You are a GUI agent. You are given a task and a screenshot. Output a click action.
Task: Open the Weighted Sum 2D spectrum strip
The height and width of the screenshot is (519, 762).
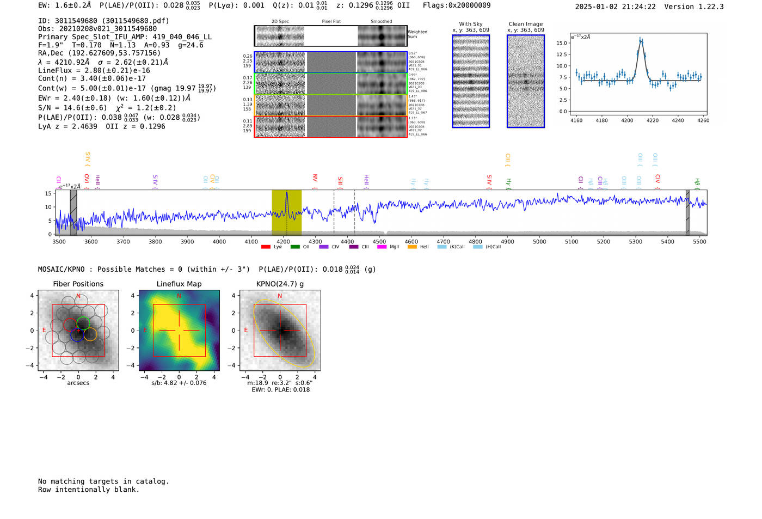click(x=330, y=36)
